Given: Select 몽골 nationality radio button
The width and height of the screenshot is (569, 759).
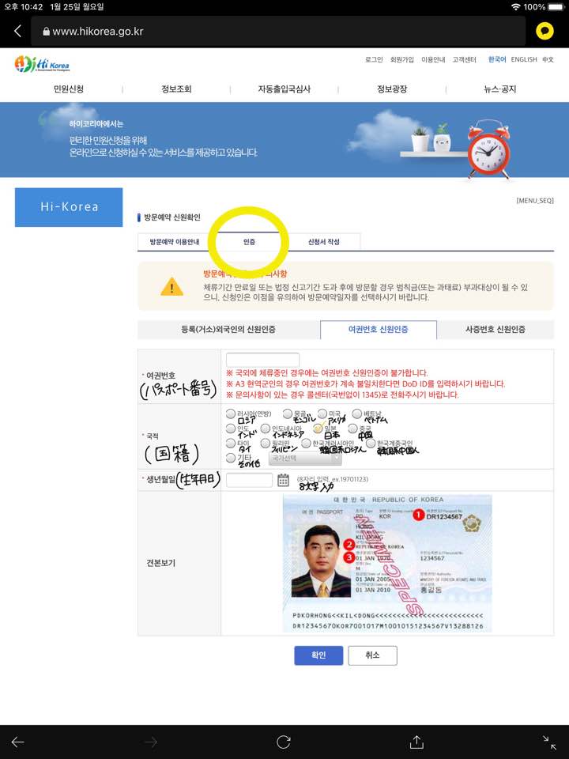Looking at the screenshot, I should (288, 413).
